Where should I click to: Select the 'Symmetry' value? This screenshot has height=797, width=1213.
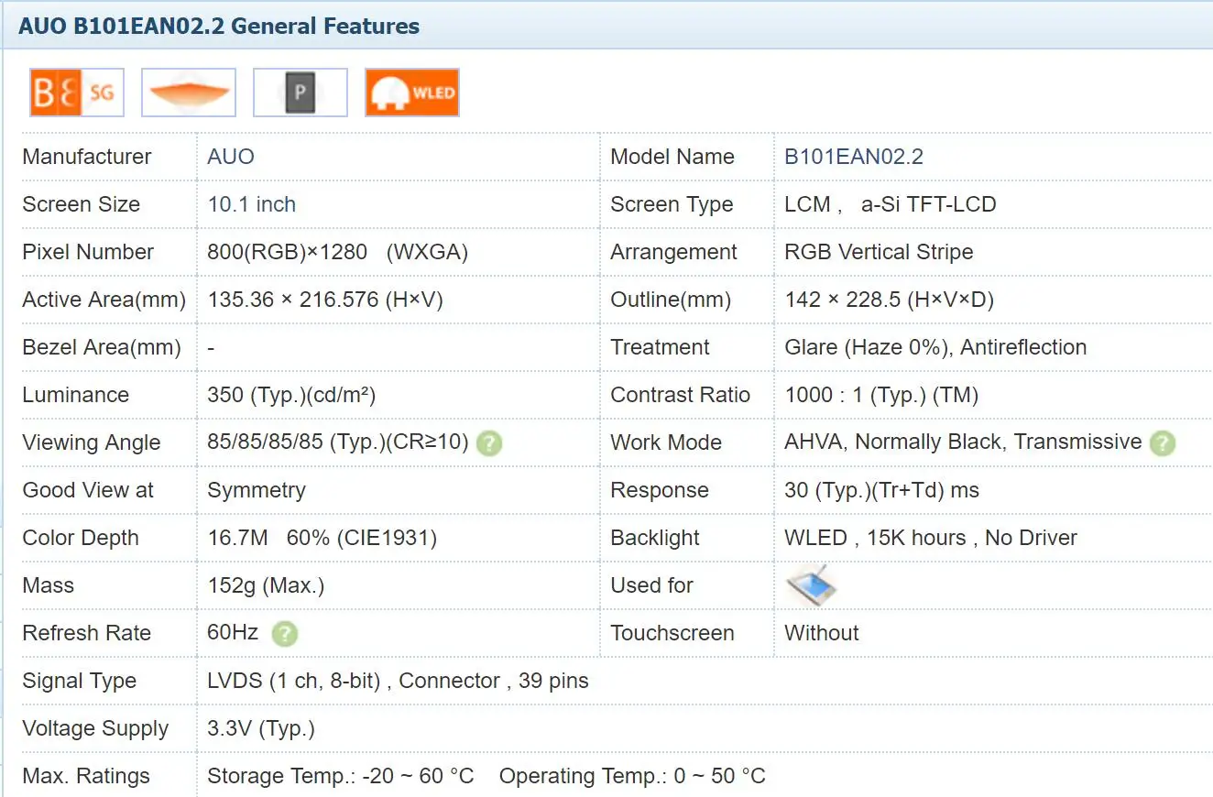pyautogui.click(x=257, y=490)
